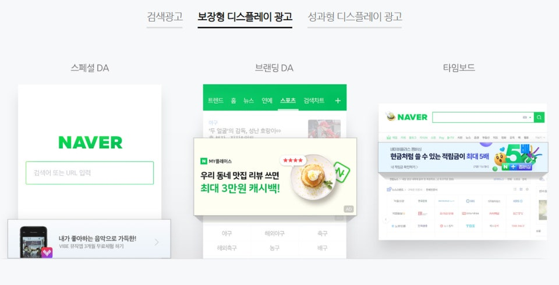Click the green NAVER logo in 스페셜 DA

[x=90, y=142]
